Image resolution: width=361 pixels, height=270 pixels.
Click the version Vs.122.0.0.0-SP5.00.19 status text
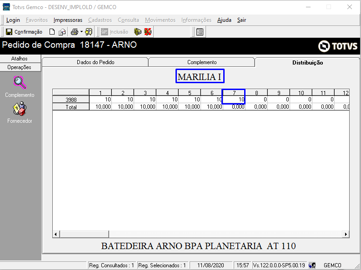click(279, 265)
